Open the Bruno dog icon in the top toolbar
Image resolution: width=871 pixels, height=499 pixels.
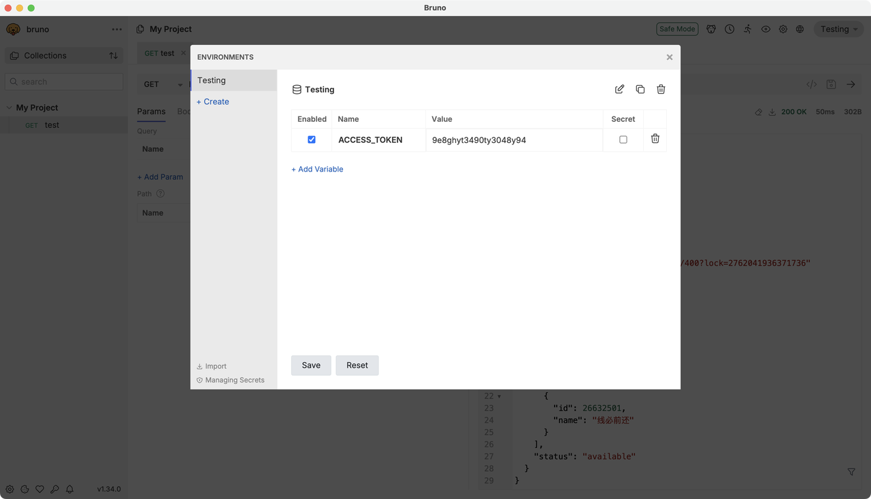coord(711,29)
